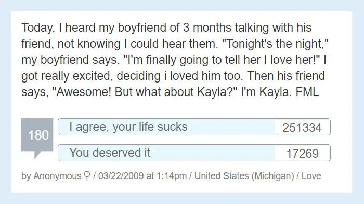Click the word "by" before Anonymous
364x204 pixels.
[26, 176]
